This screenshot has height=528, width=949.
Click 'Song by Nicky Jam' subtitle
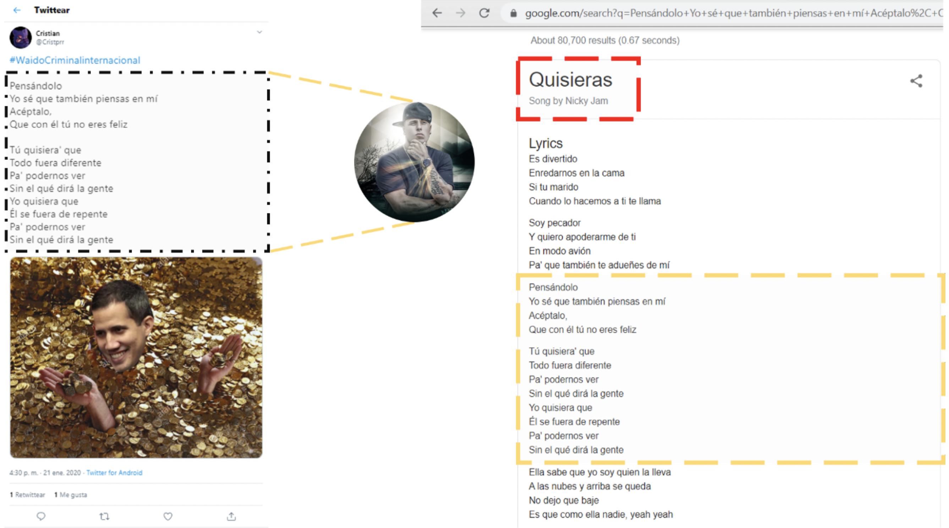click(x=569, y=101)
